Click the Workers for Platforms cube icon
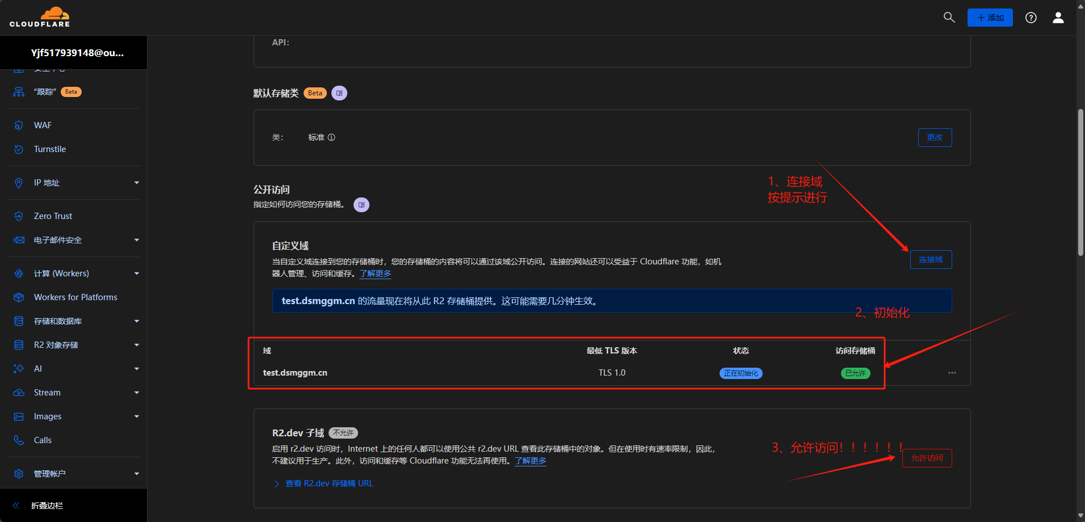 pyautogui.click(x=19, y=297)
